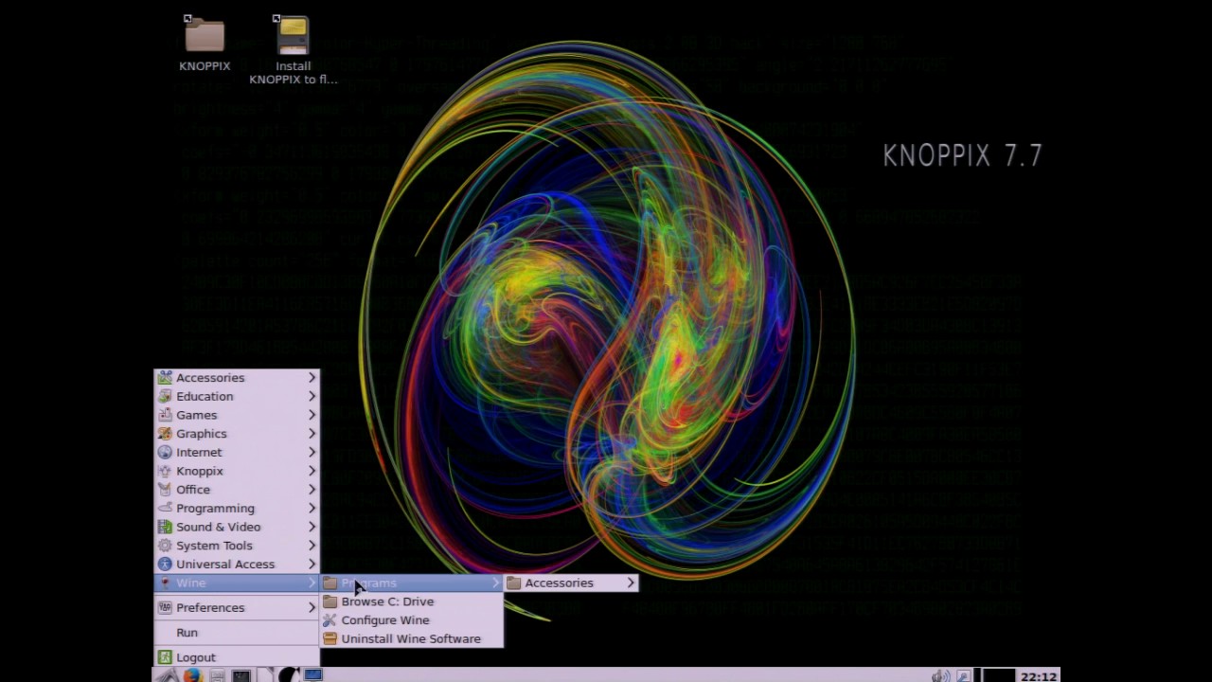
Task: Choose Browse C: Drive
Action: pos(411,601)
